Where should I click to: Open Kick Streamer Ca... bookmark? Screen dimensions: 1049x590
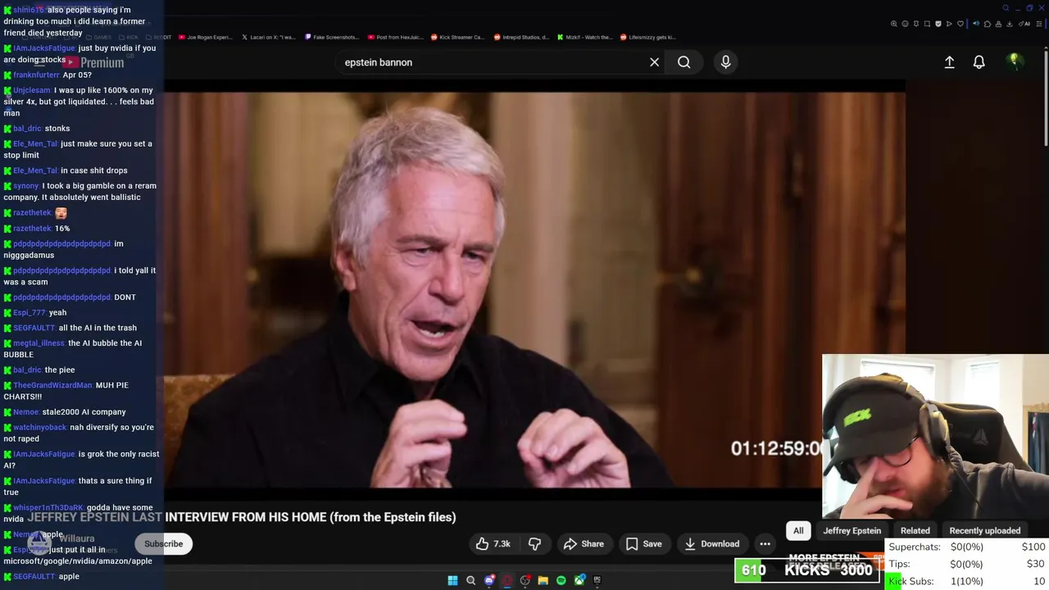tap(458, 37)
